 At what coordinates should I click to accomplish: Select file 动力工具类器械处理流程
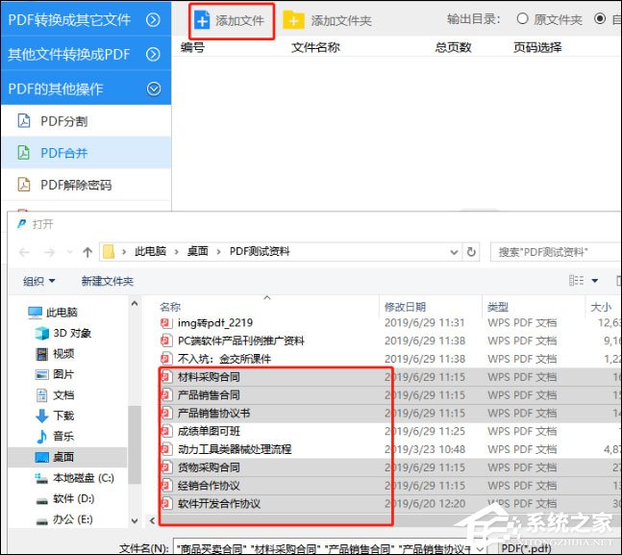click(x=235, y=449)
